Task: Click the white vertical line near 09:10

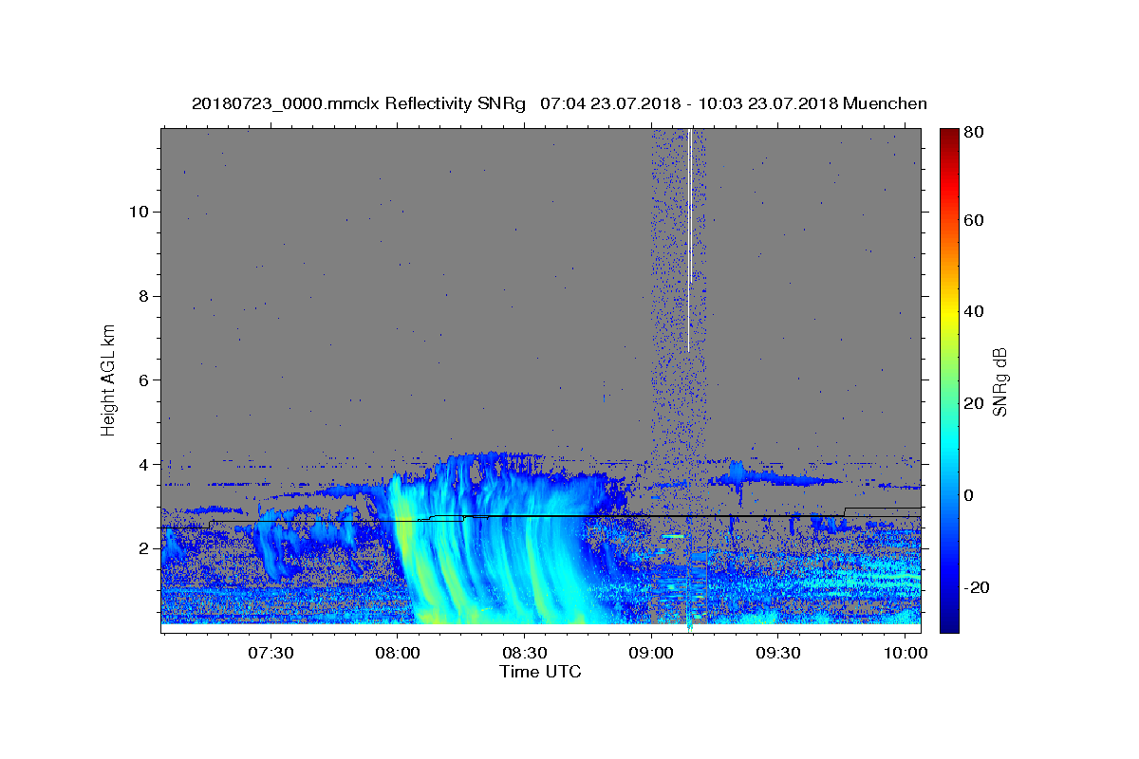Action: (x=689, y=240)
